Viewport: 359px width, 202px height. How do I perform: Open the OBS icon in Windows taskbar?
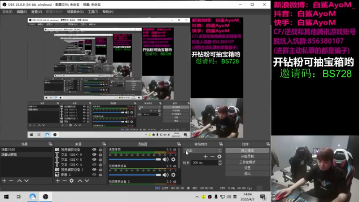46,197
